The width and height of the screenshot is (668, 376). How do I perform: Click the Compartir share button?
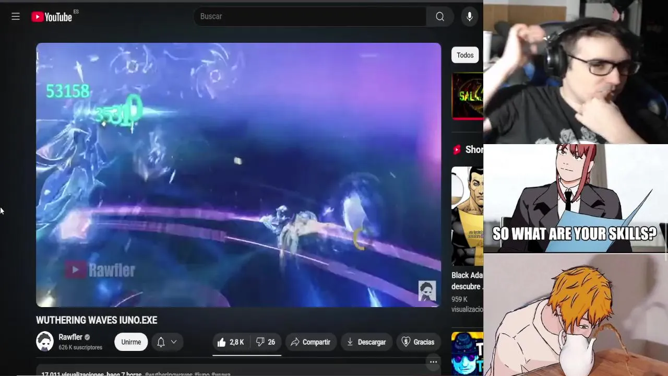[311, 342]
